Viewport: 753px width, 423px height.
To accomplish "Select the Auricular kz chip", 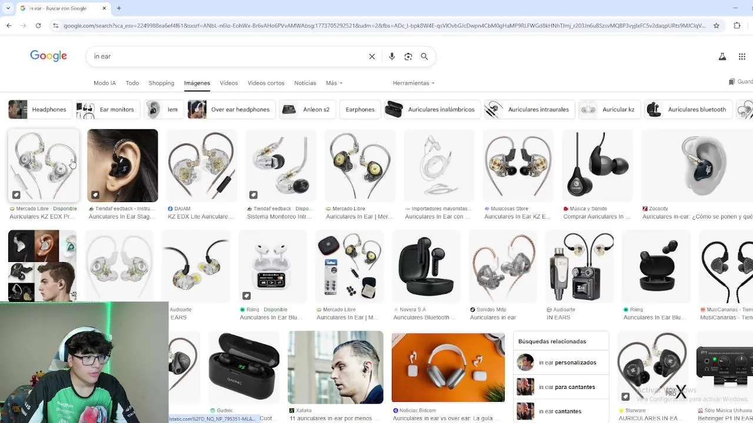I will click(608, 109).
